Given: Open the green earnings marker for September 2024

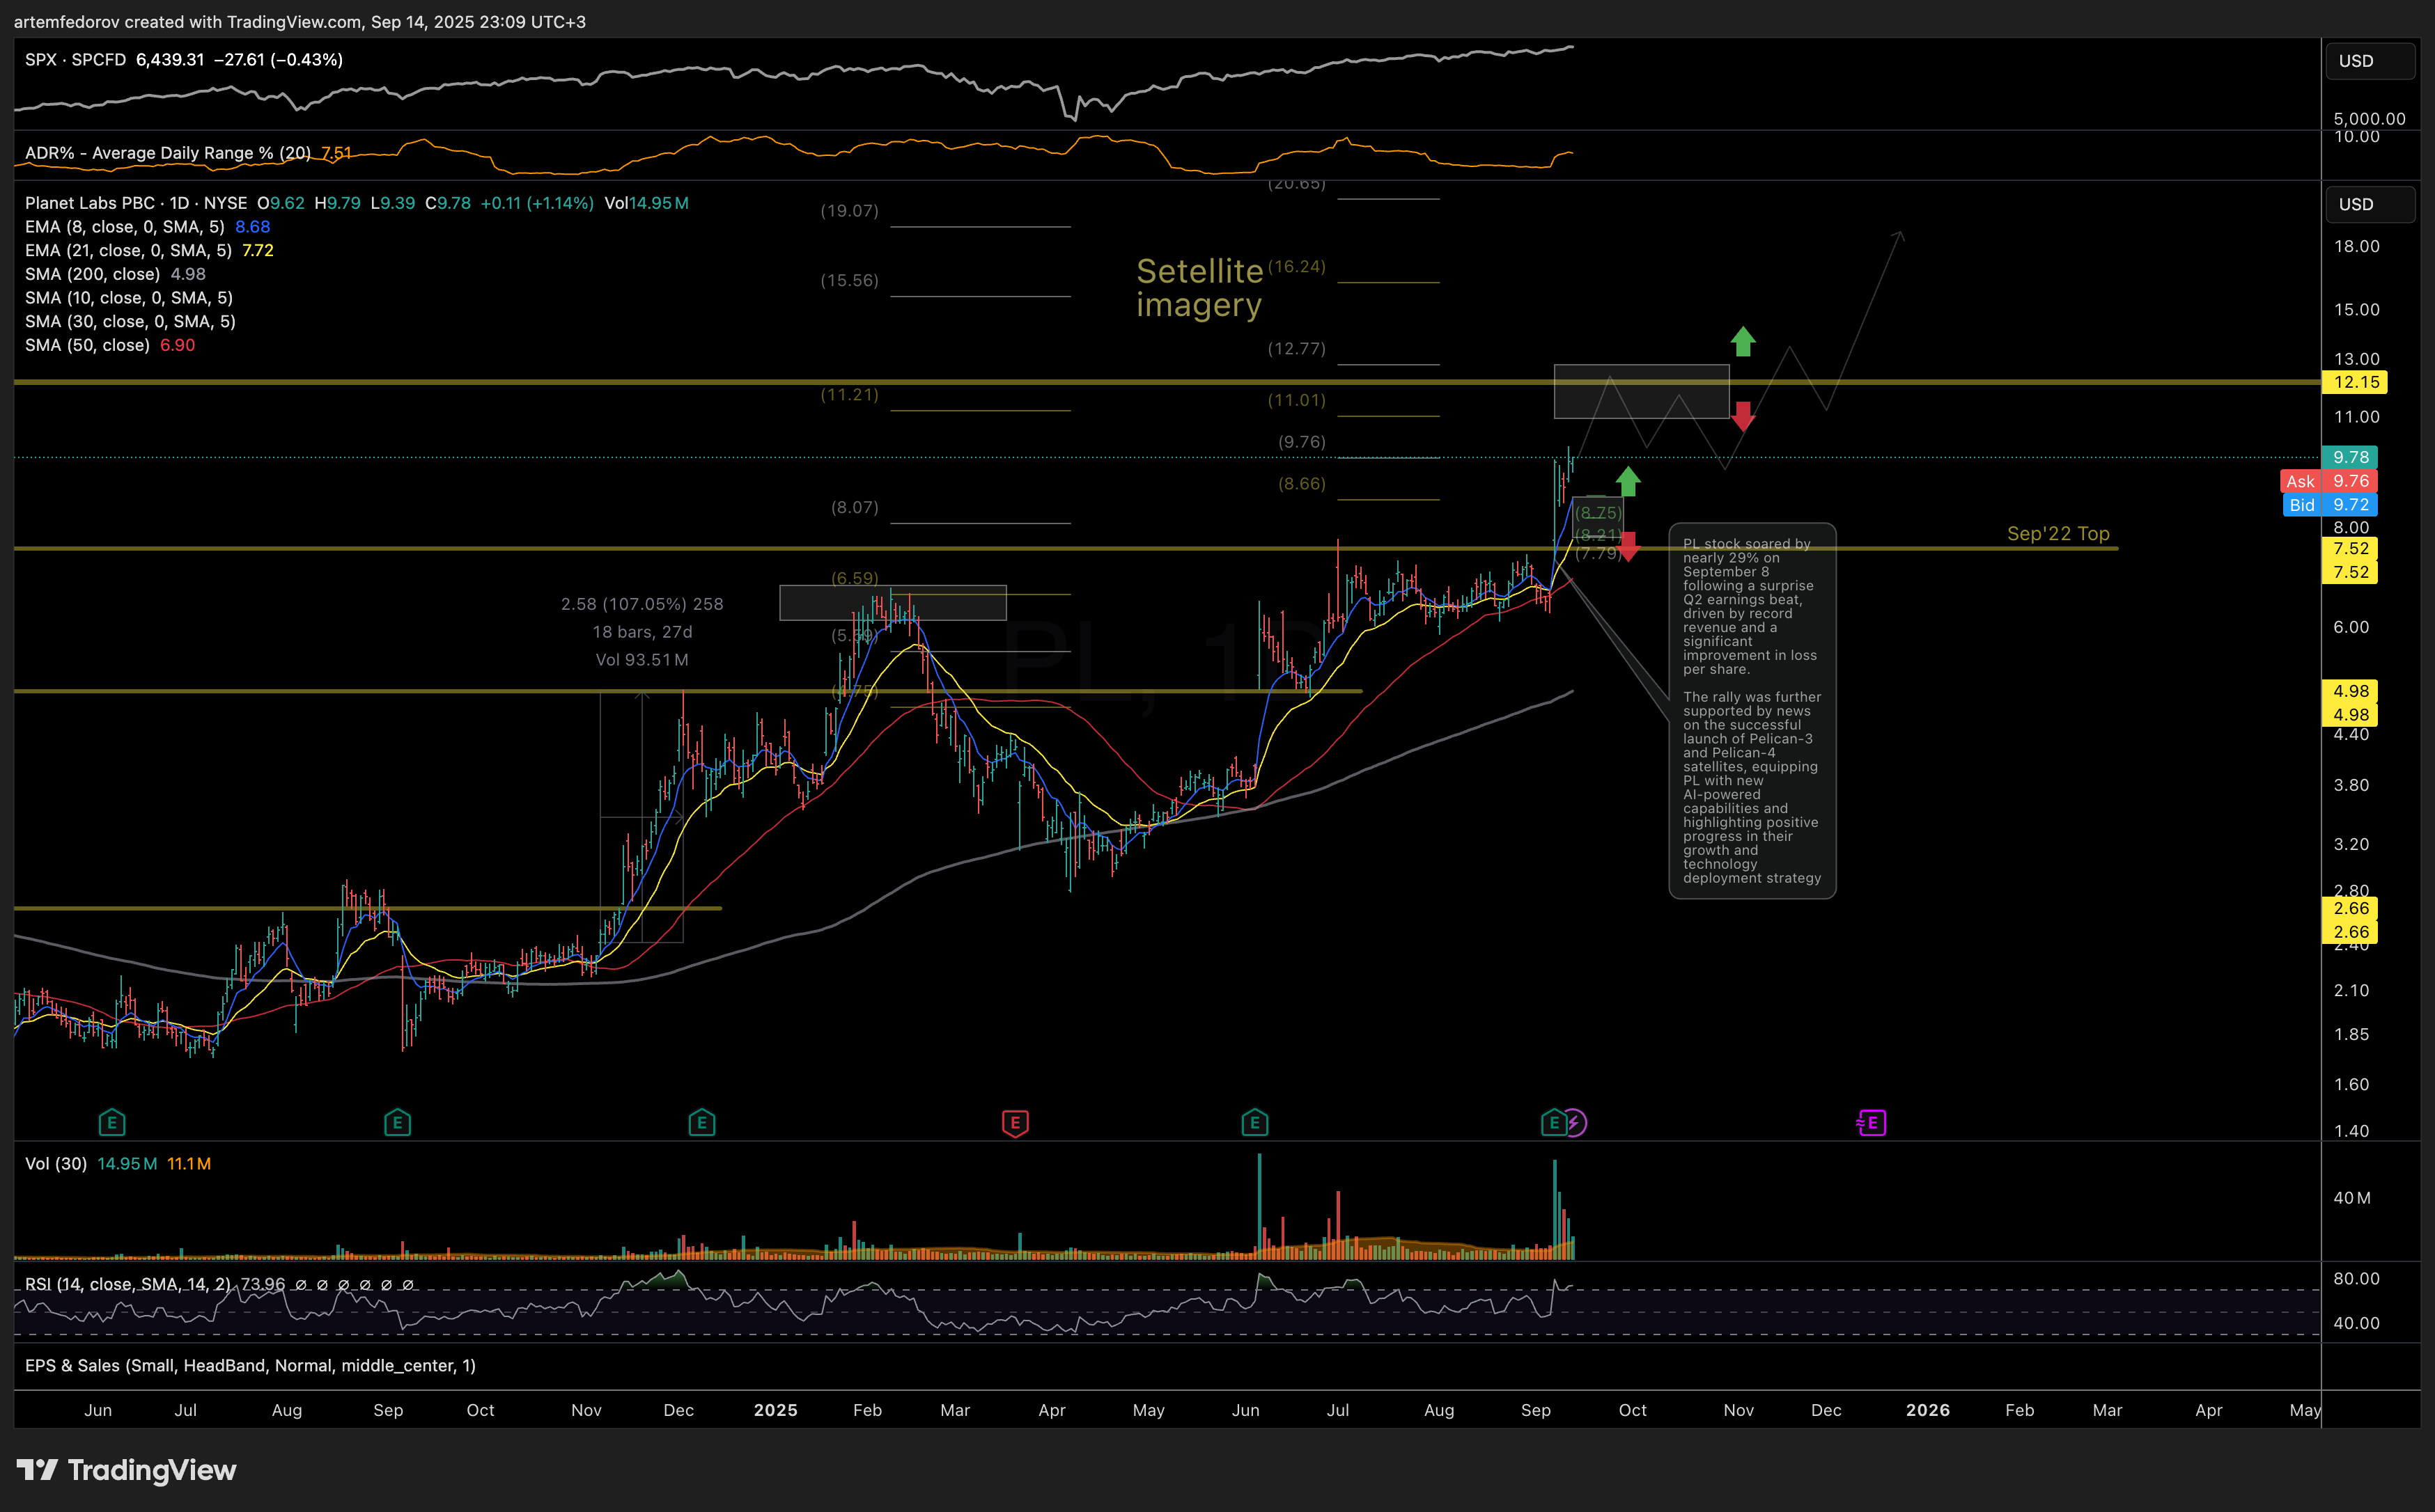Looking at the screenshot, I should click(x=397, y=1123).
